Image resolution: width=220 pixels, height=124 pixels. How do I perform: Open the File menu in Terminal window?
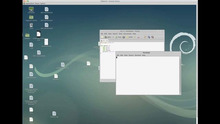pyautogui.click(x=118, y=55)
